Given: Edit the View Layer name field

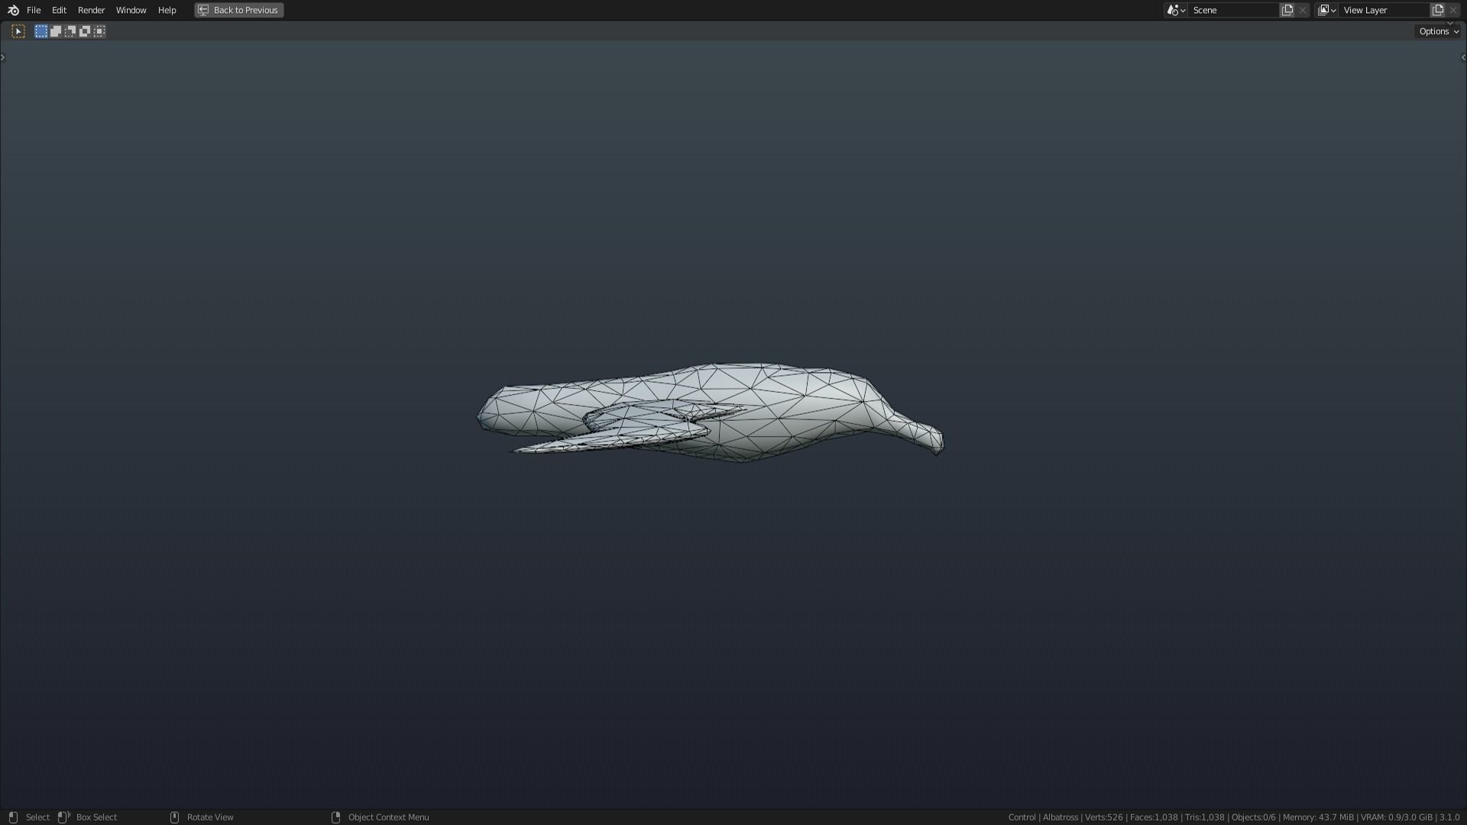Looking at the screenshot, I should pos(1384,10).
